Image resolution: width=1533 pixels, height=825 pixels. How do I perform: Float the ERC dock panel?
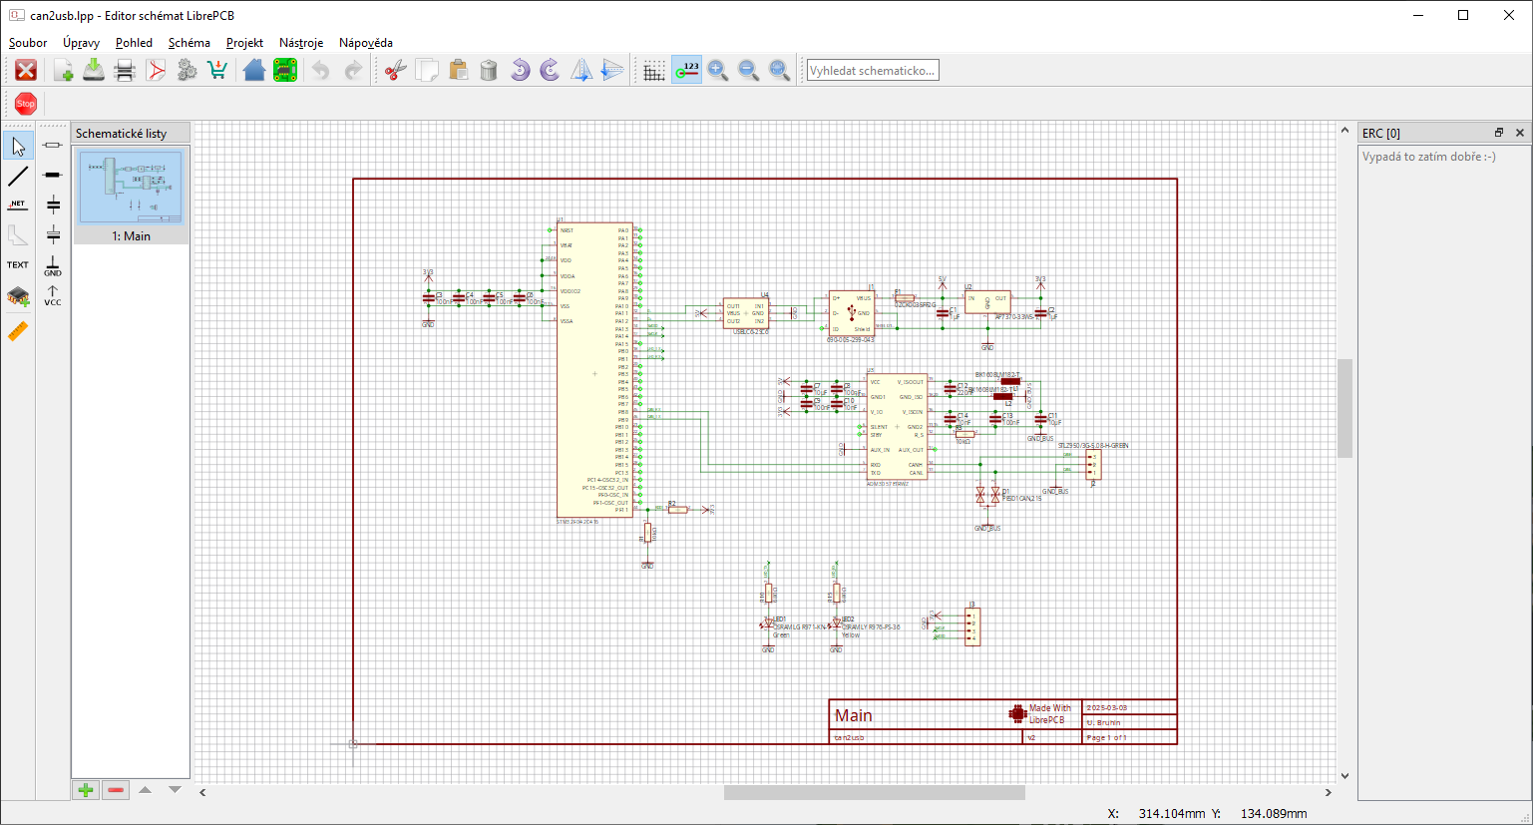pos(1498,133)
